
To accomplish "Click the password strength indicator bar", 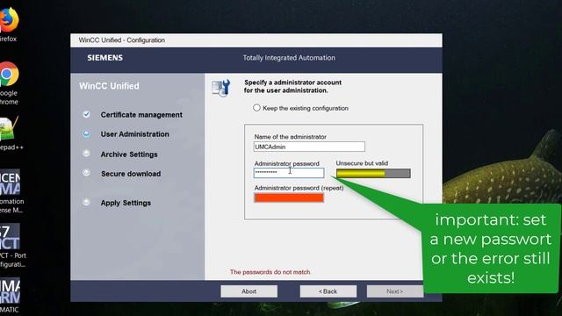I will pos(373,174).
